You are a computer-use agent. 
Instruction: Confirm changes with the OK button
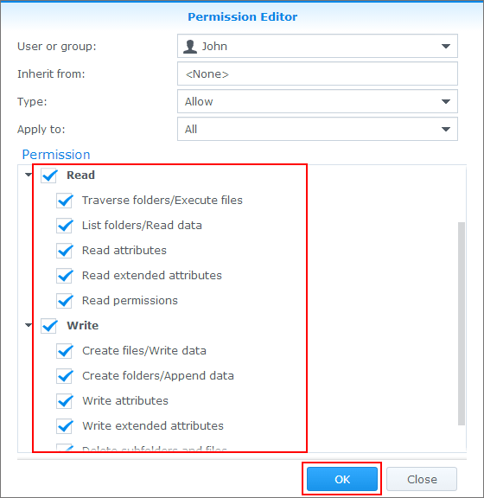pyautogui.click(x=342, y=479)
